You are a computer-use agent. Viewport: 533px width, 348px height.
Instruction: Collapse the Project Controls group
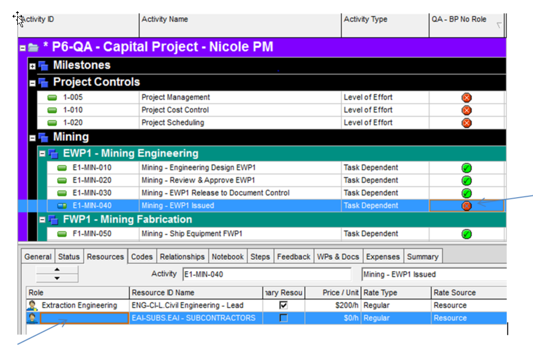point(33,83)
